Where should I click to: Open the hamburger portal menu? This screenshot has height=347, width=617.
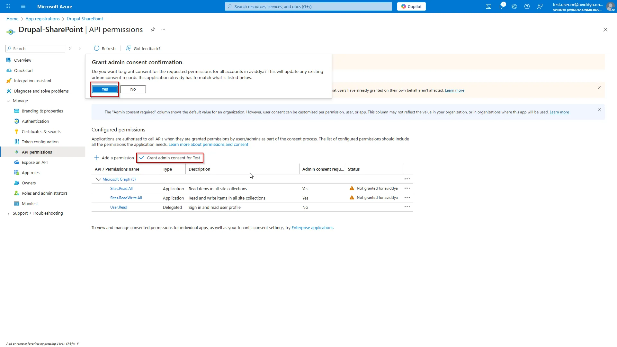pyautogui.click(x=23, y=6)
